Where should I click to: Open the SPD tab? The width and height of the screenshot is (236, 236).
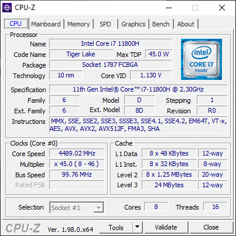(105, 24)
